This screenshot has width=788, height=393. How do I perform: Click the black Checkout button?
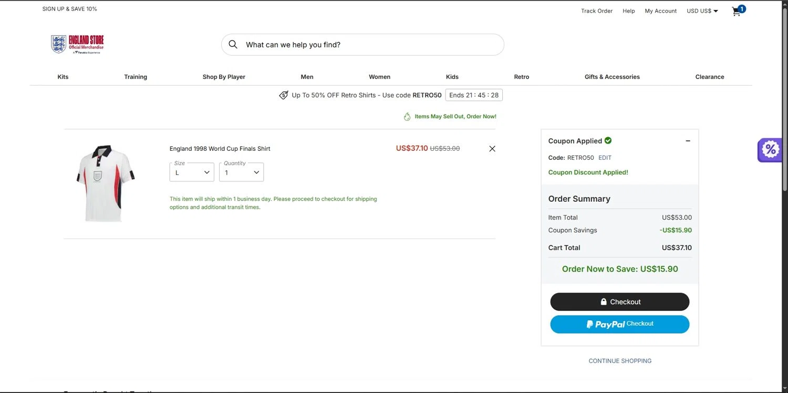pyautogui.click(x=620, y=302)
